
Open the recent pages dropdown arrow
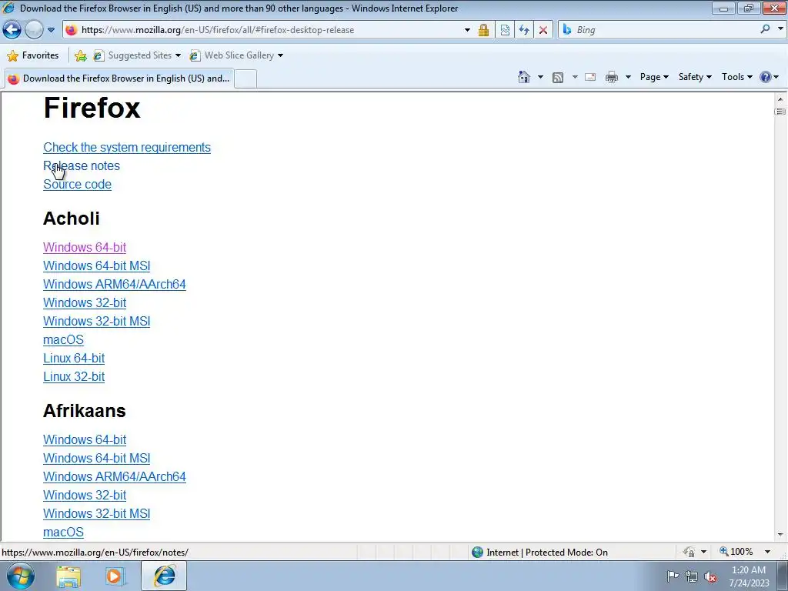pos(51,30)
